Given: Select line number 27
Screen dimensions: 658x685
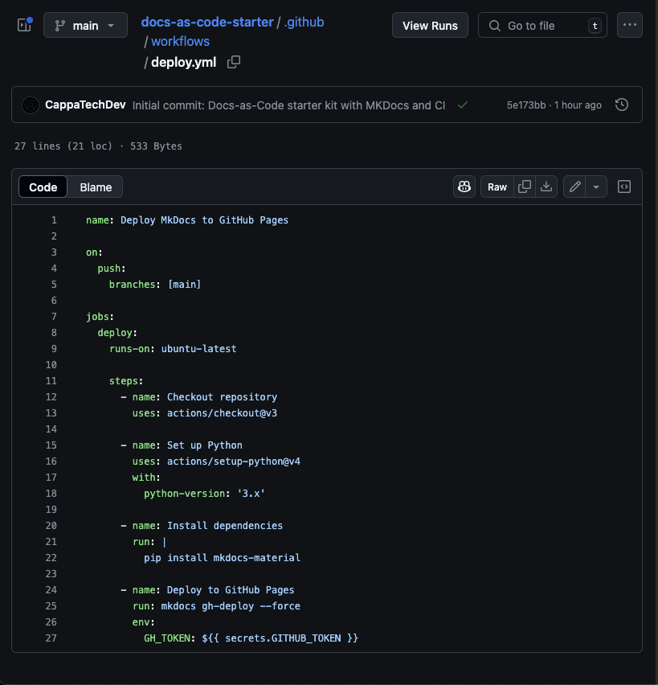Looking at the screenshot, I should [51, 638].
